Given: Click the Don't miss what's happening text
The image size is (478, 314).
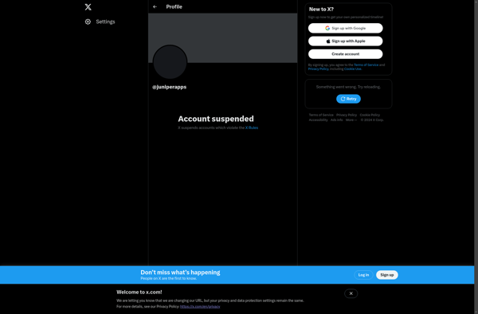Looking at the screenshot, I should 180,273.
